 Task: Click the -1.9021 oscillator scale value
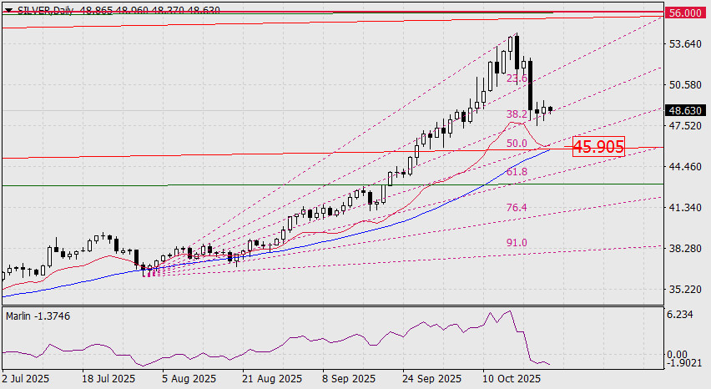coord(684,362)
